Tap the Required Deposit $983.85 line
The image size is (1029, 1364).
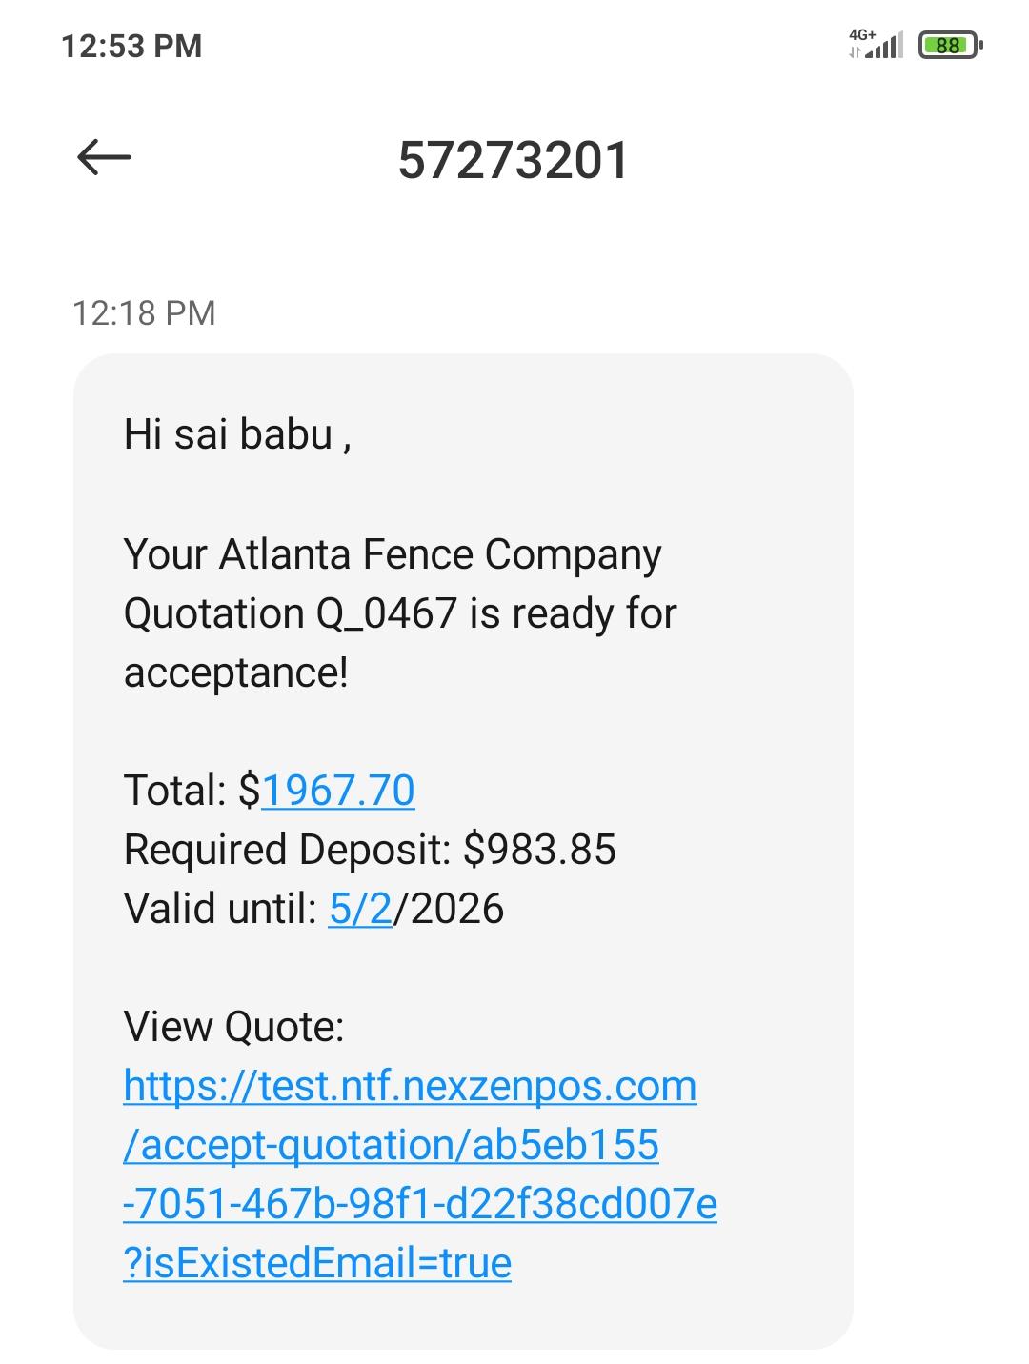(x=370, y=850)
